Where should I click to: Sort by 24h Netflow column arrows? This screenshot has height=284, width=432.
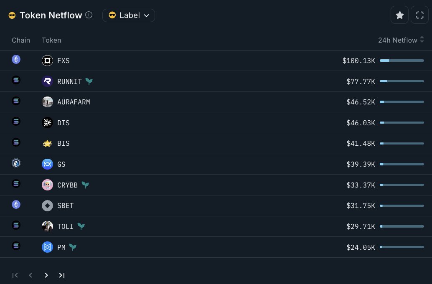tap(422, 40)
